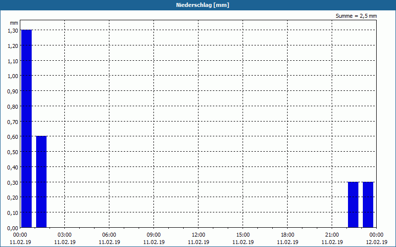396x247 pixels.
Task: Click the 1,00 y-axis value
Action: (x=13, y=76)
